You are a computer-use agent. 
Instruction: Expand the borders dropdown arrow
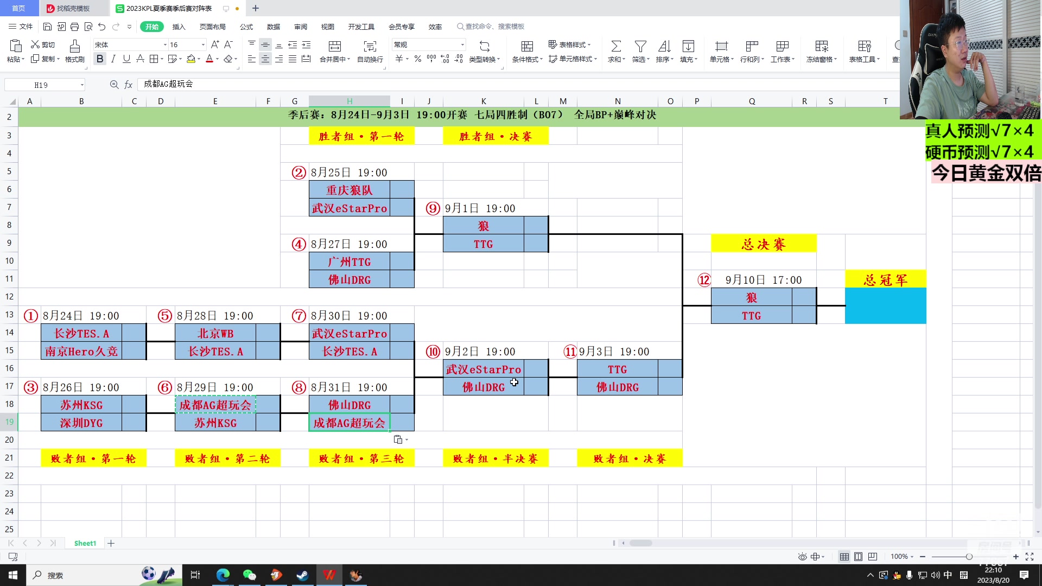point(162,59)
